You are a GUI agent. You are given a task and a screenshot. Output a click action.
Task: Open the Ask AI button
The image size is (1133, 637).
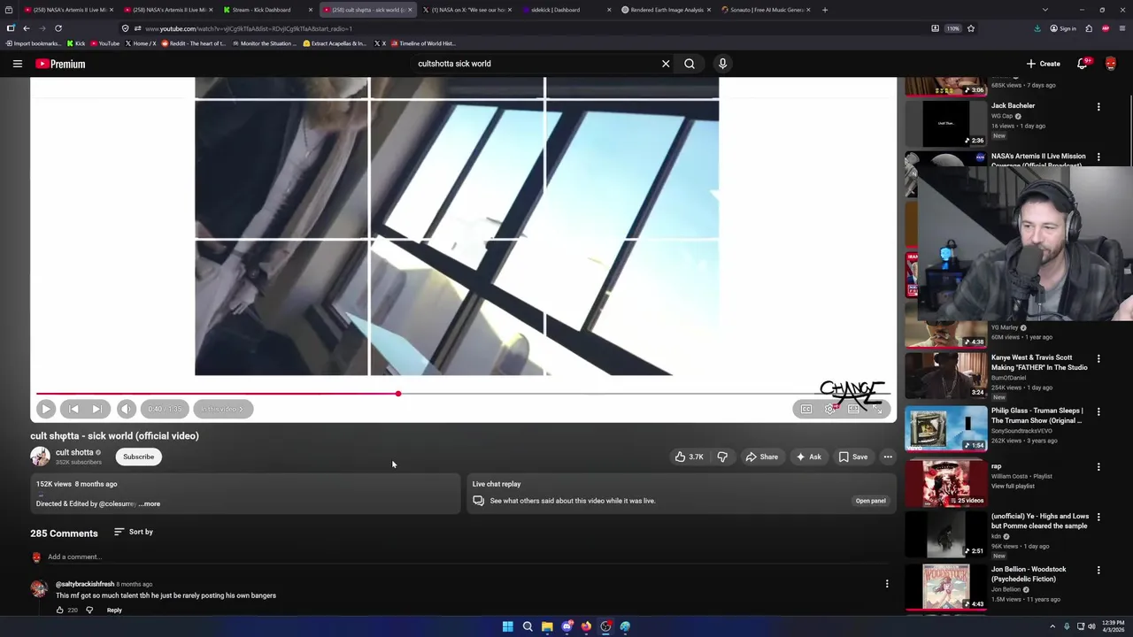coord(808,457)
